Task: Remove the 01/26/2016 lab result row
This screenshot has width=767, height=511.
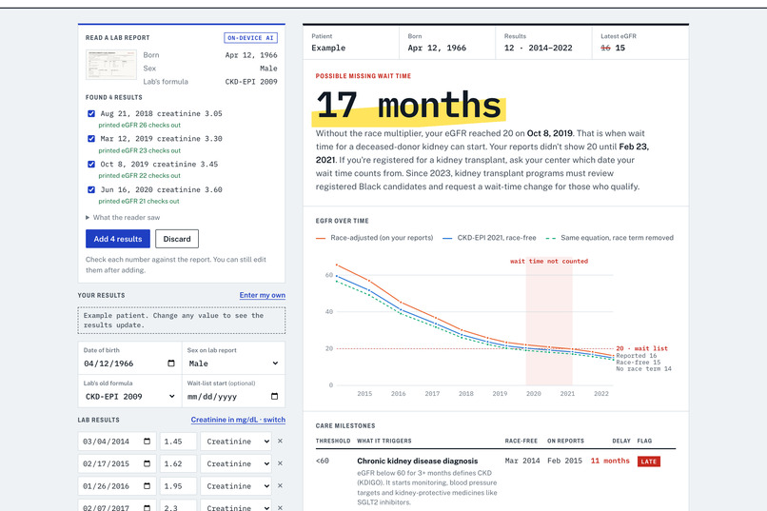Action: click(281, 486)
